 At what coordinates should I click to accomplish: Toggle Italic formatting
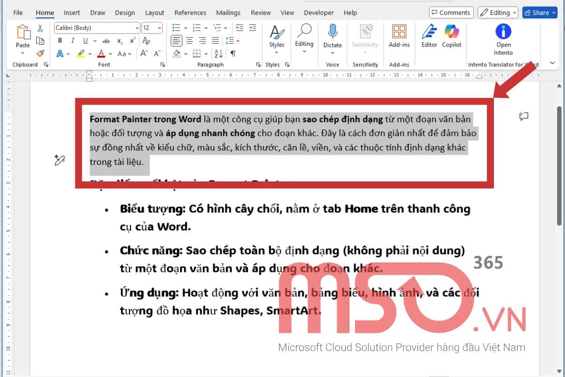coord(73,41)
